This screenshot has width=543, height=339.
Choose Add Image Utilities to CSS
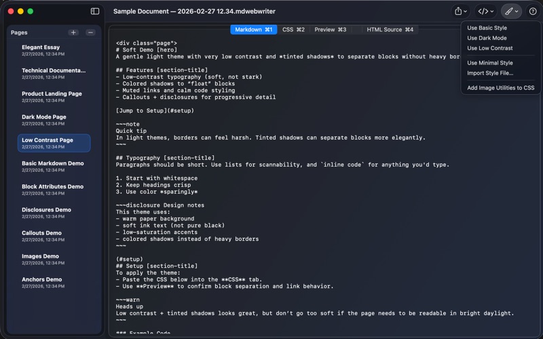(x=500, y=88)
